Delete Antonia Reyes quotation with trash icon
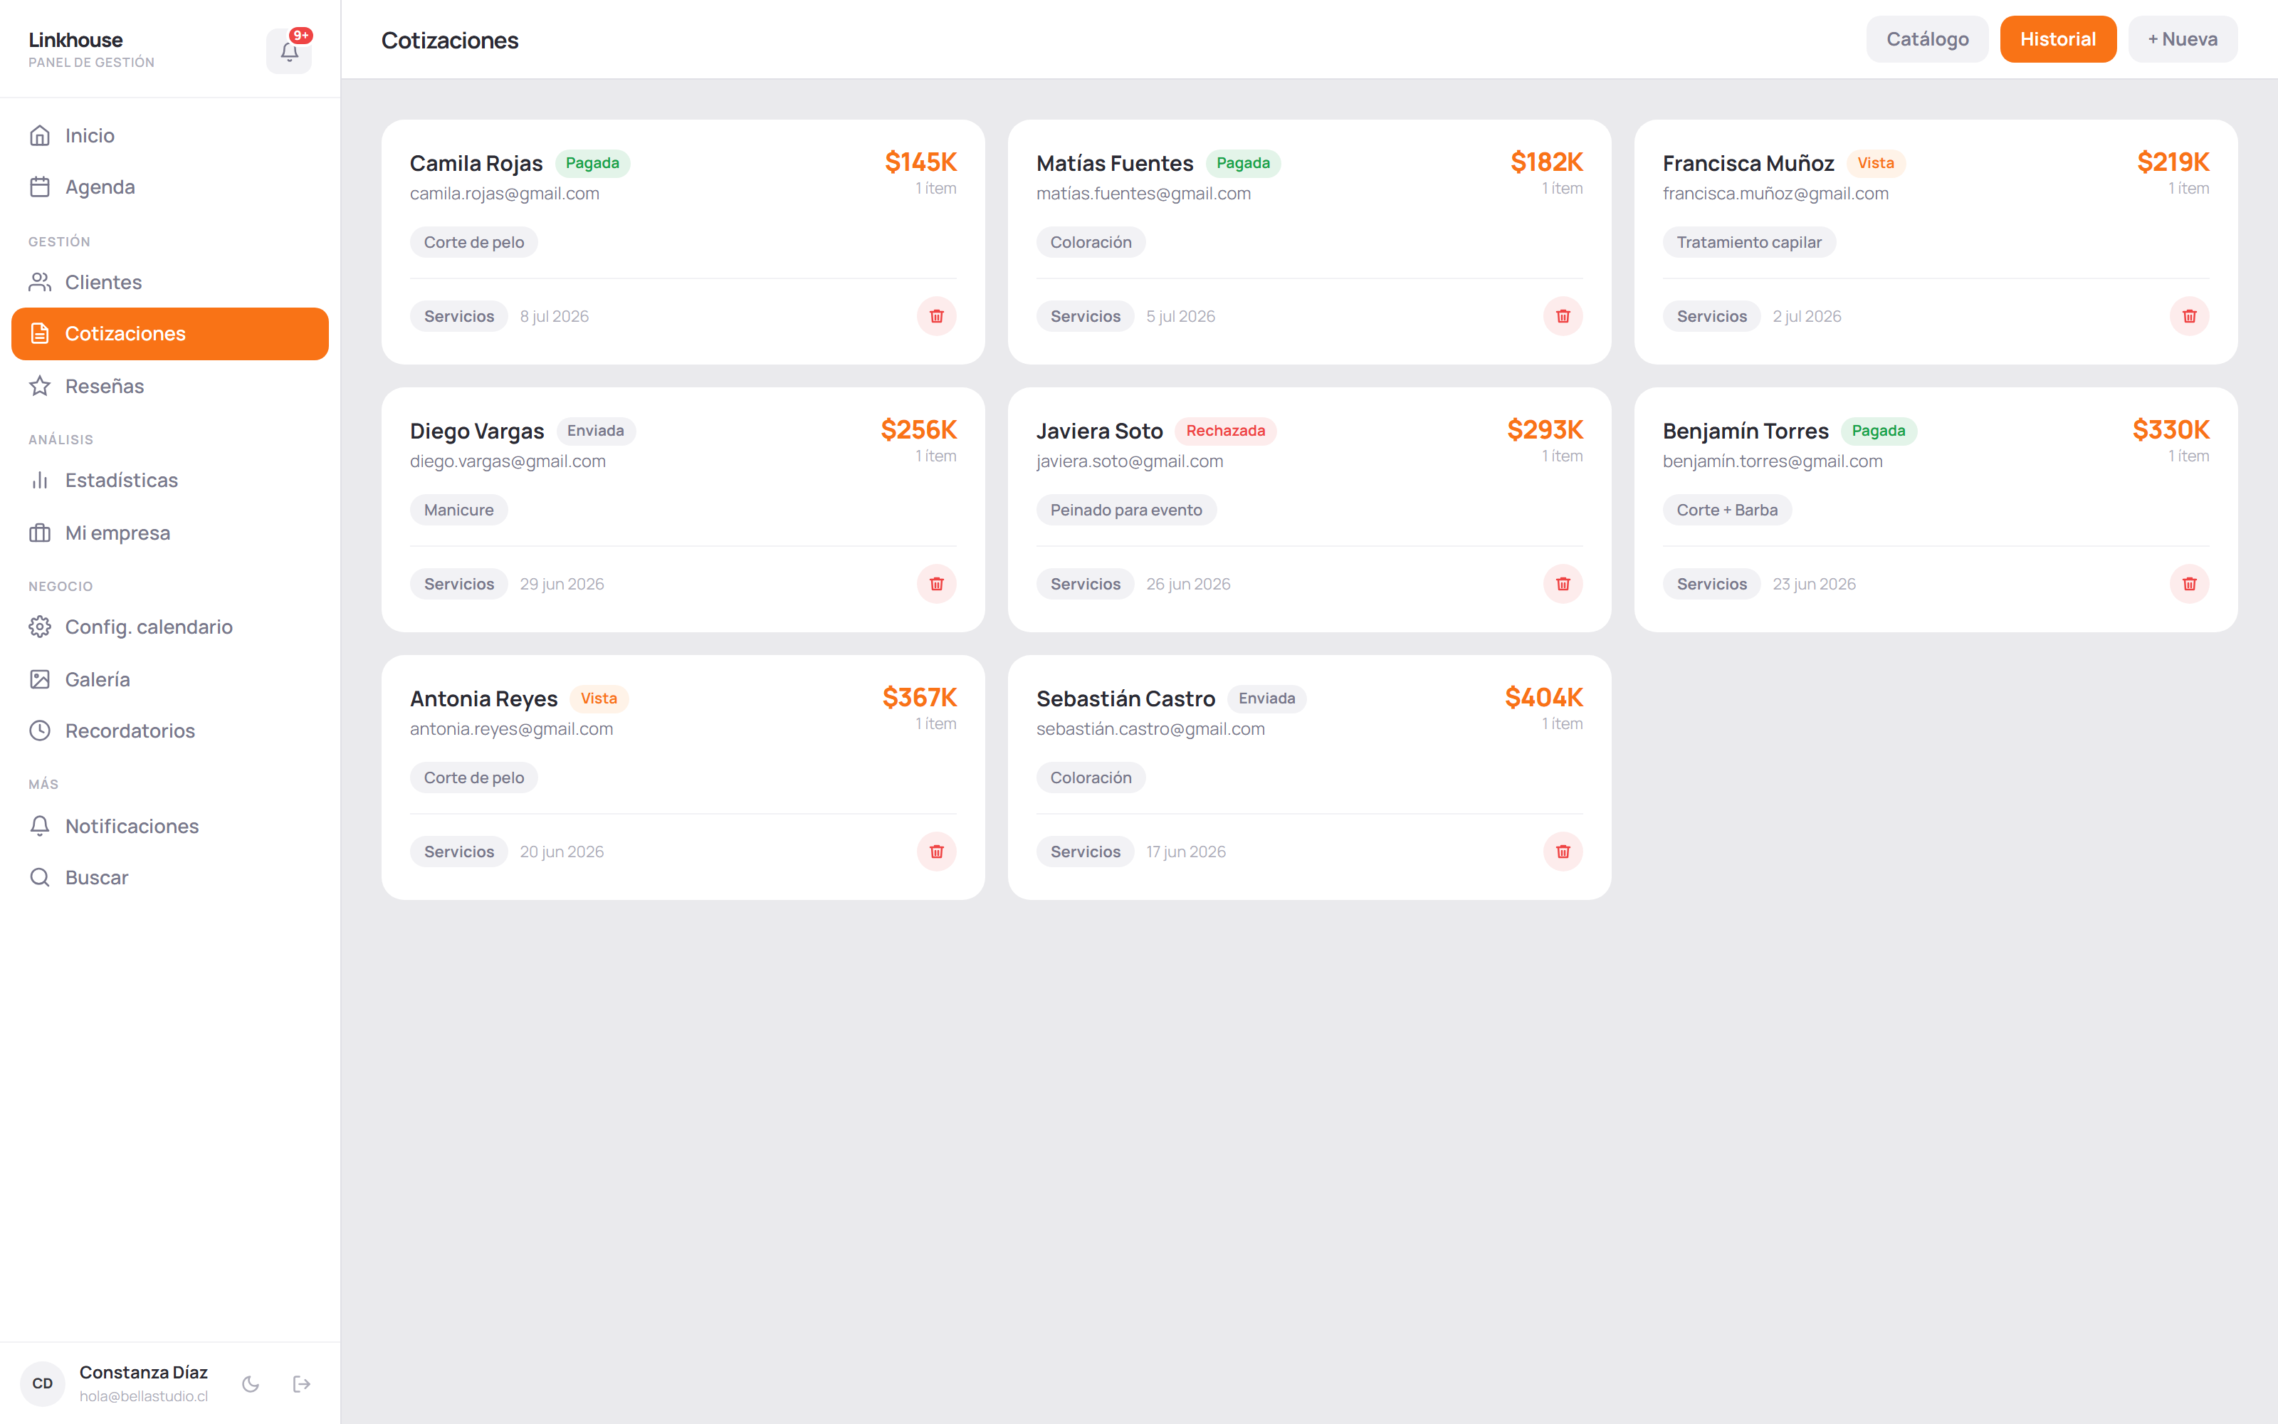2278x1424 pixels. 937,852
